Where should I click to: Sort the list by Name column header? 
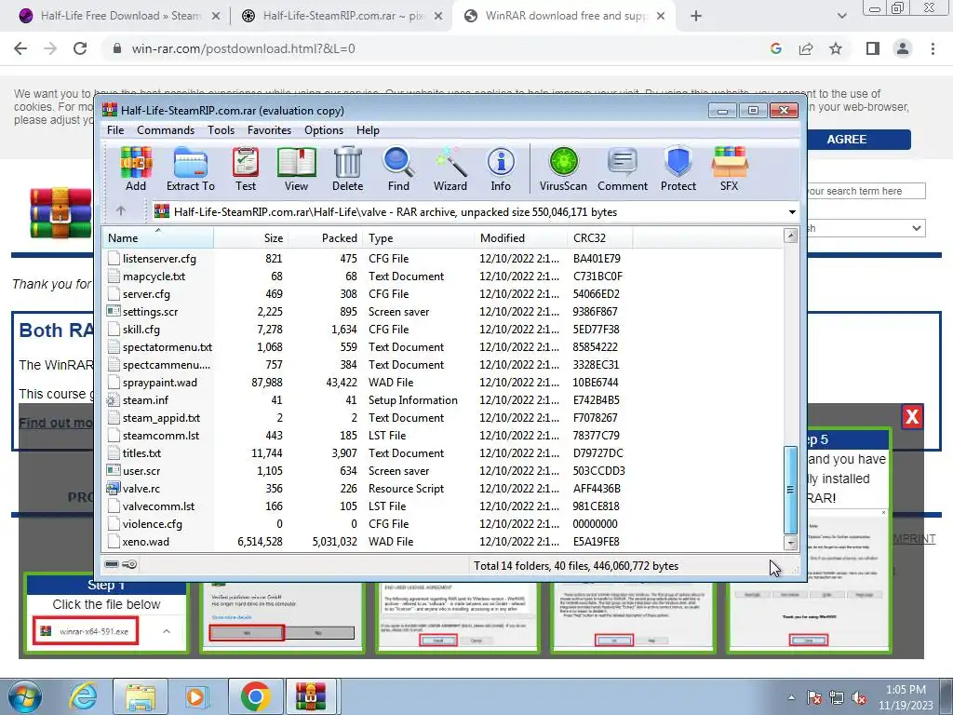(x=158, y=237)
